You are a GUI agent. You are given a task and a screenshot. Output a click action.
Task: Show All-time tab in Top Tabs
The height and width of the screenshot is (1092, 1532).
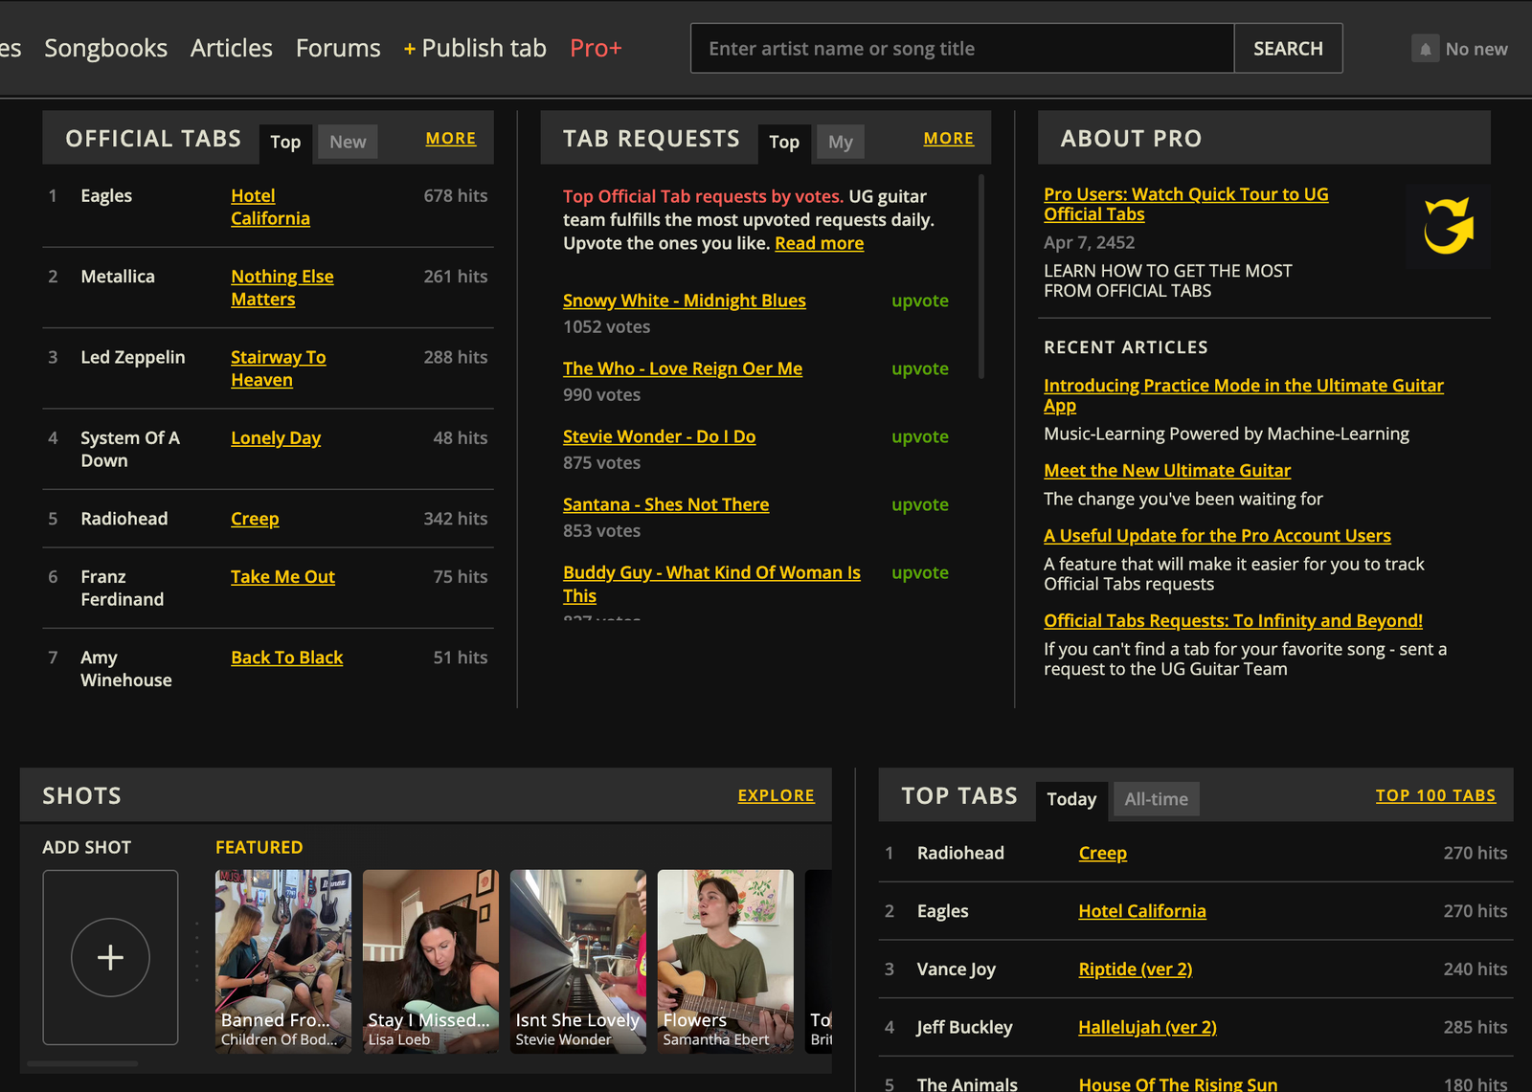(x=1156, y=799)
